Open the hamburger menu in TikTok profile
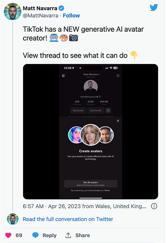The image size is (166, 243). (x=118, y=75)
